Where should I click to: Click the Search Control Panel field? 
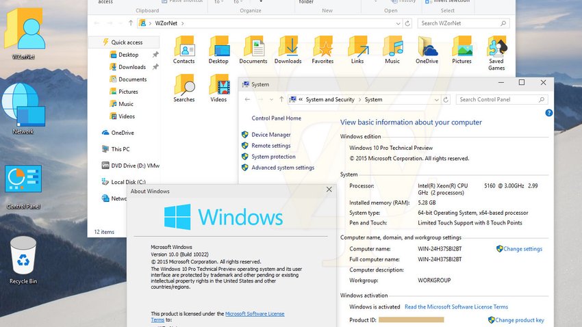(x=501, y=99)
